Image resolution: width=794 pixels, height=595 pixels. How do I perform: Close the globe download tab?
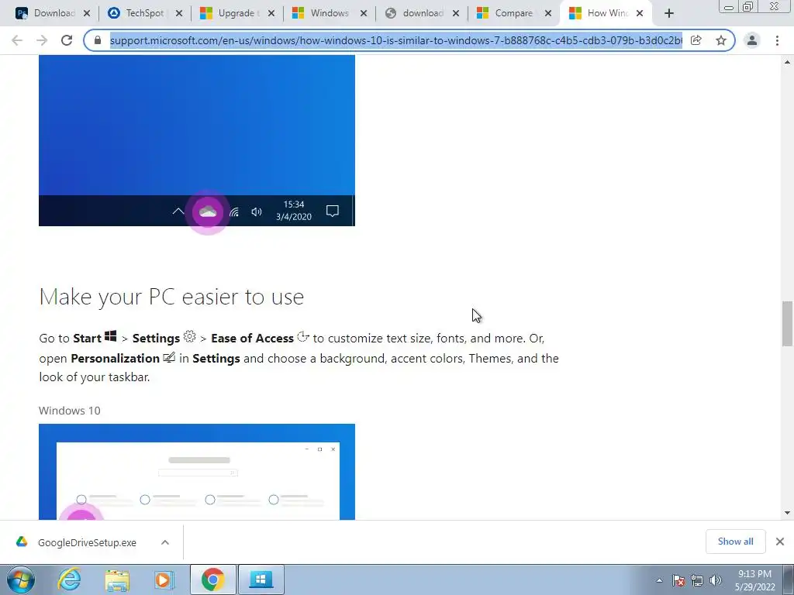point(455,13)
